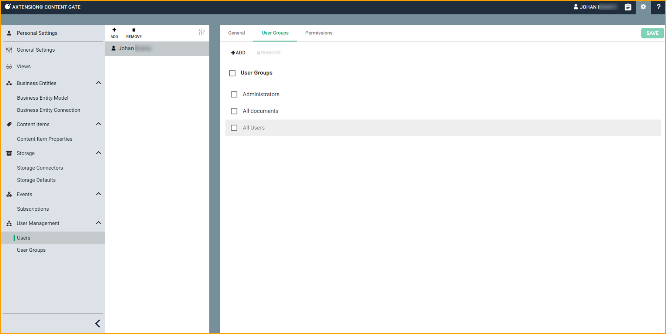666x334 pixels.
Task: Click the User Management icon
Action: coord(9,223)
